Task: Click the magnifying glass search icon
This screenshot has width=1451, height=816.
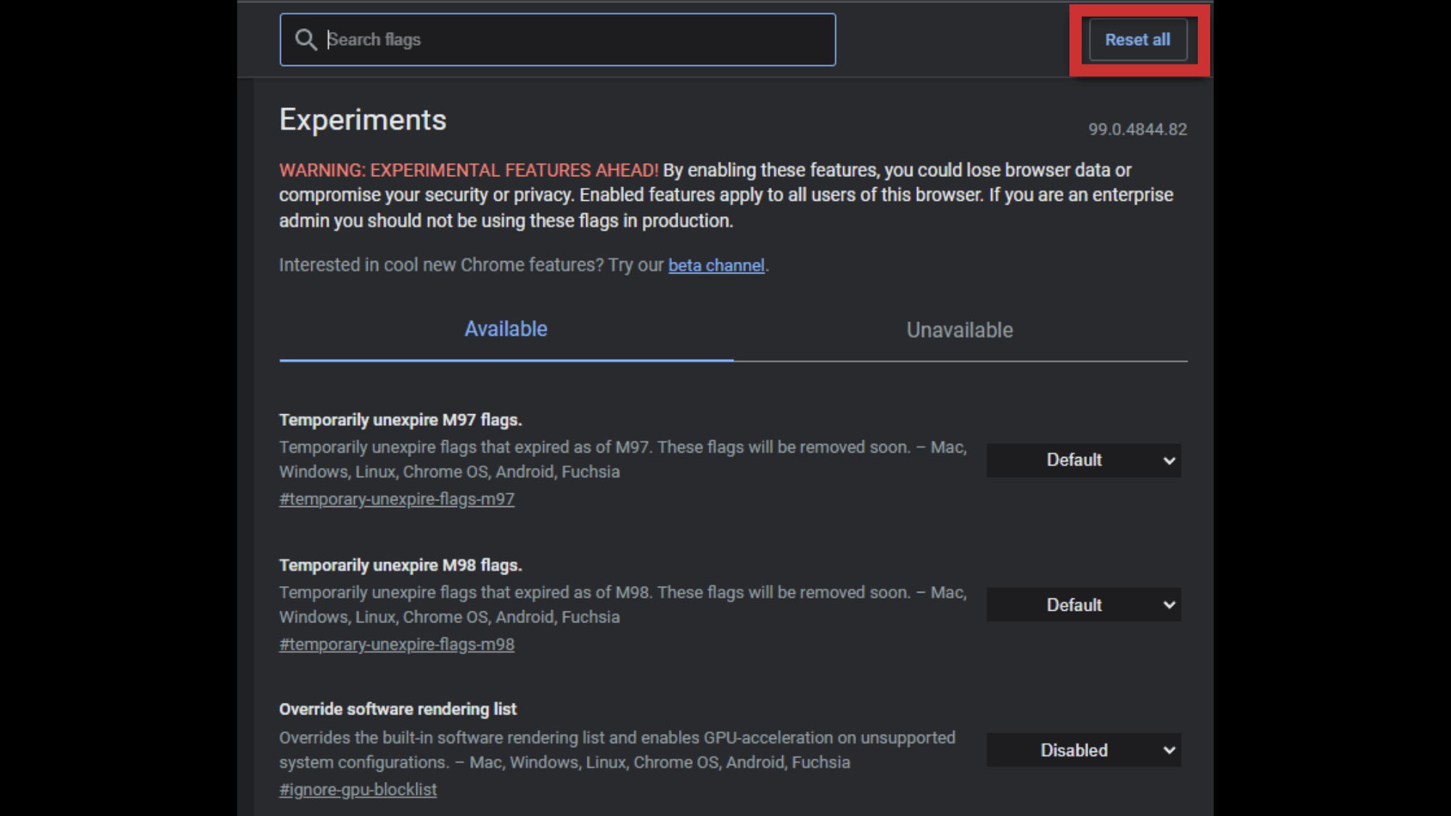Action: click(x=305, y=39)
